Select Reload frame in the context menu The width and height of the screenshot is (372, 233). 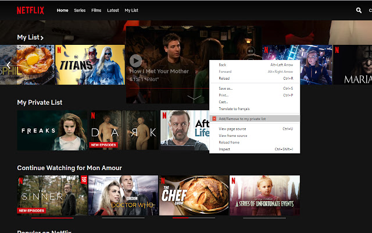255,142
